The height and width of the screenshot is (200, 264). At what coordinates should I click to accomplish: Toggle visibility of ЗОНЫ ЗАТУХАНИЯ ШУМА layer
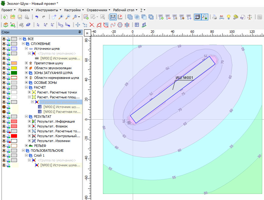coord(4,73)
